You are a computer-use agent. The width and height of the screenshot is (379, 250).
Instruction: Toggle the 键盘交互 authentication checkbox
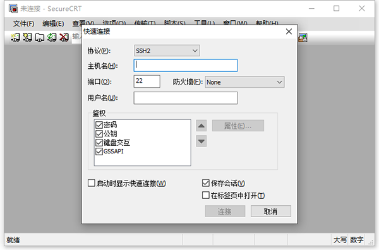click(99, 143)
